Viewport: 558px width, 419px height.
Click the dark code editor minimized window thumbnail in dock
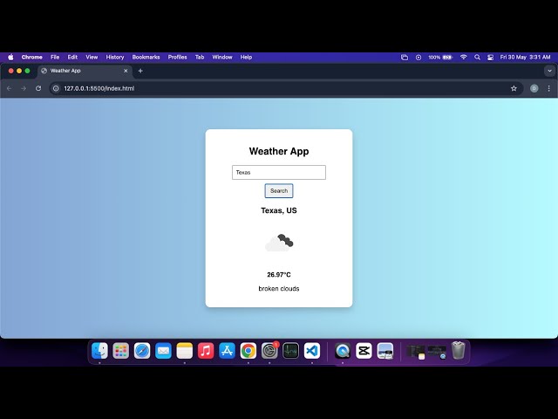point(416,352)
